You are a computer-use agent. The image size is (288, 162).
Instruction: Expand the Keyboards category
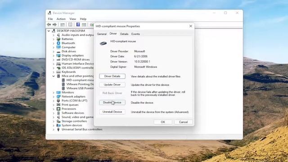(54, 72)
